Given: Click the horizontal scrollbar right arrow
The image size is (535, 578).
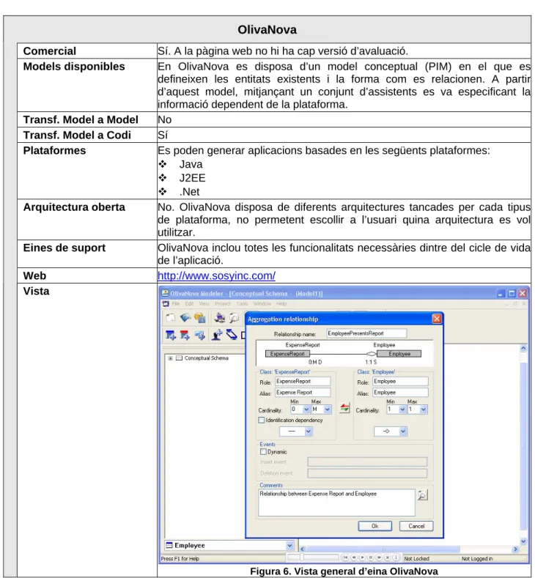Looking at the screenshot, I should (x=515, y=549).
